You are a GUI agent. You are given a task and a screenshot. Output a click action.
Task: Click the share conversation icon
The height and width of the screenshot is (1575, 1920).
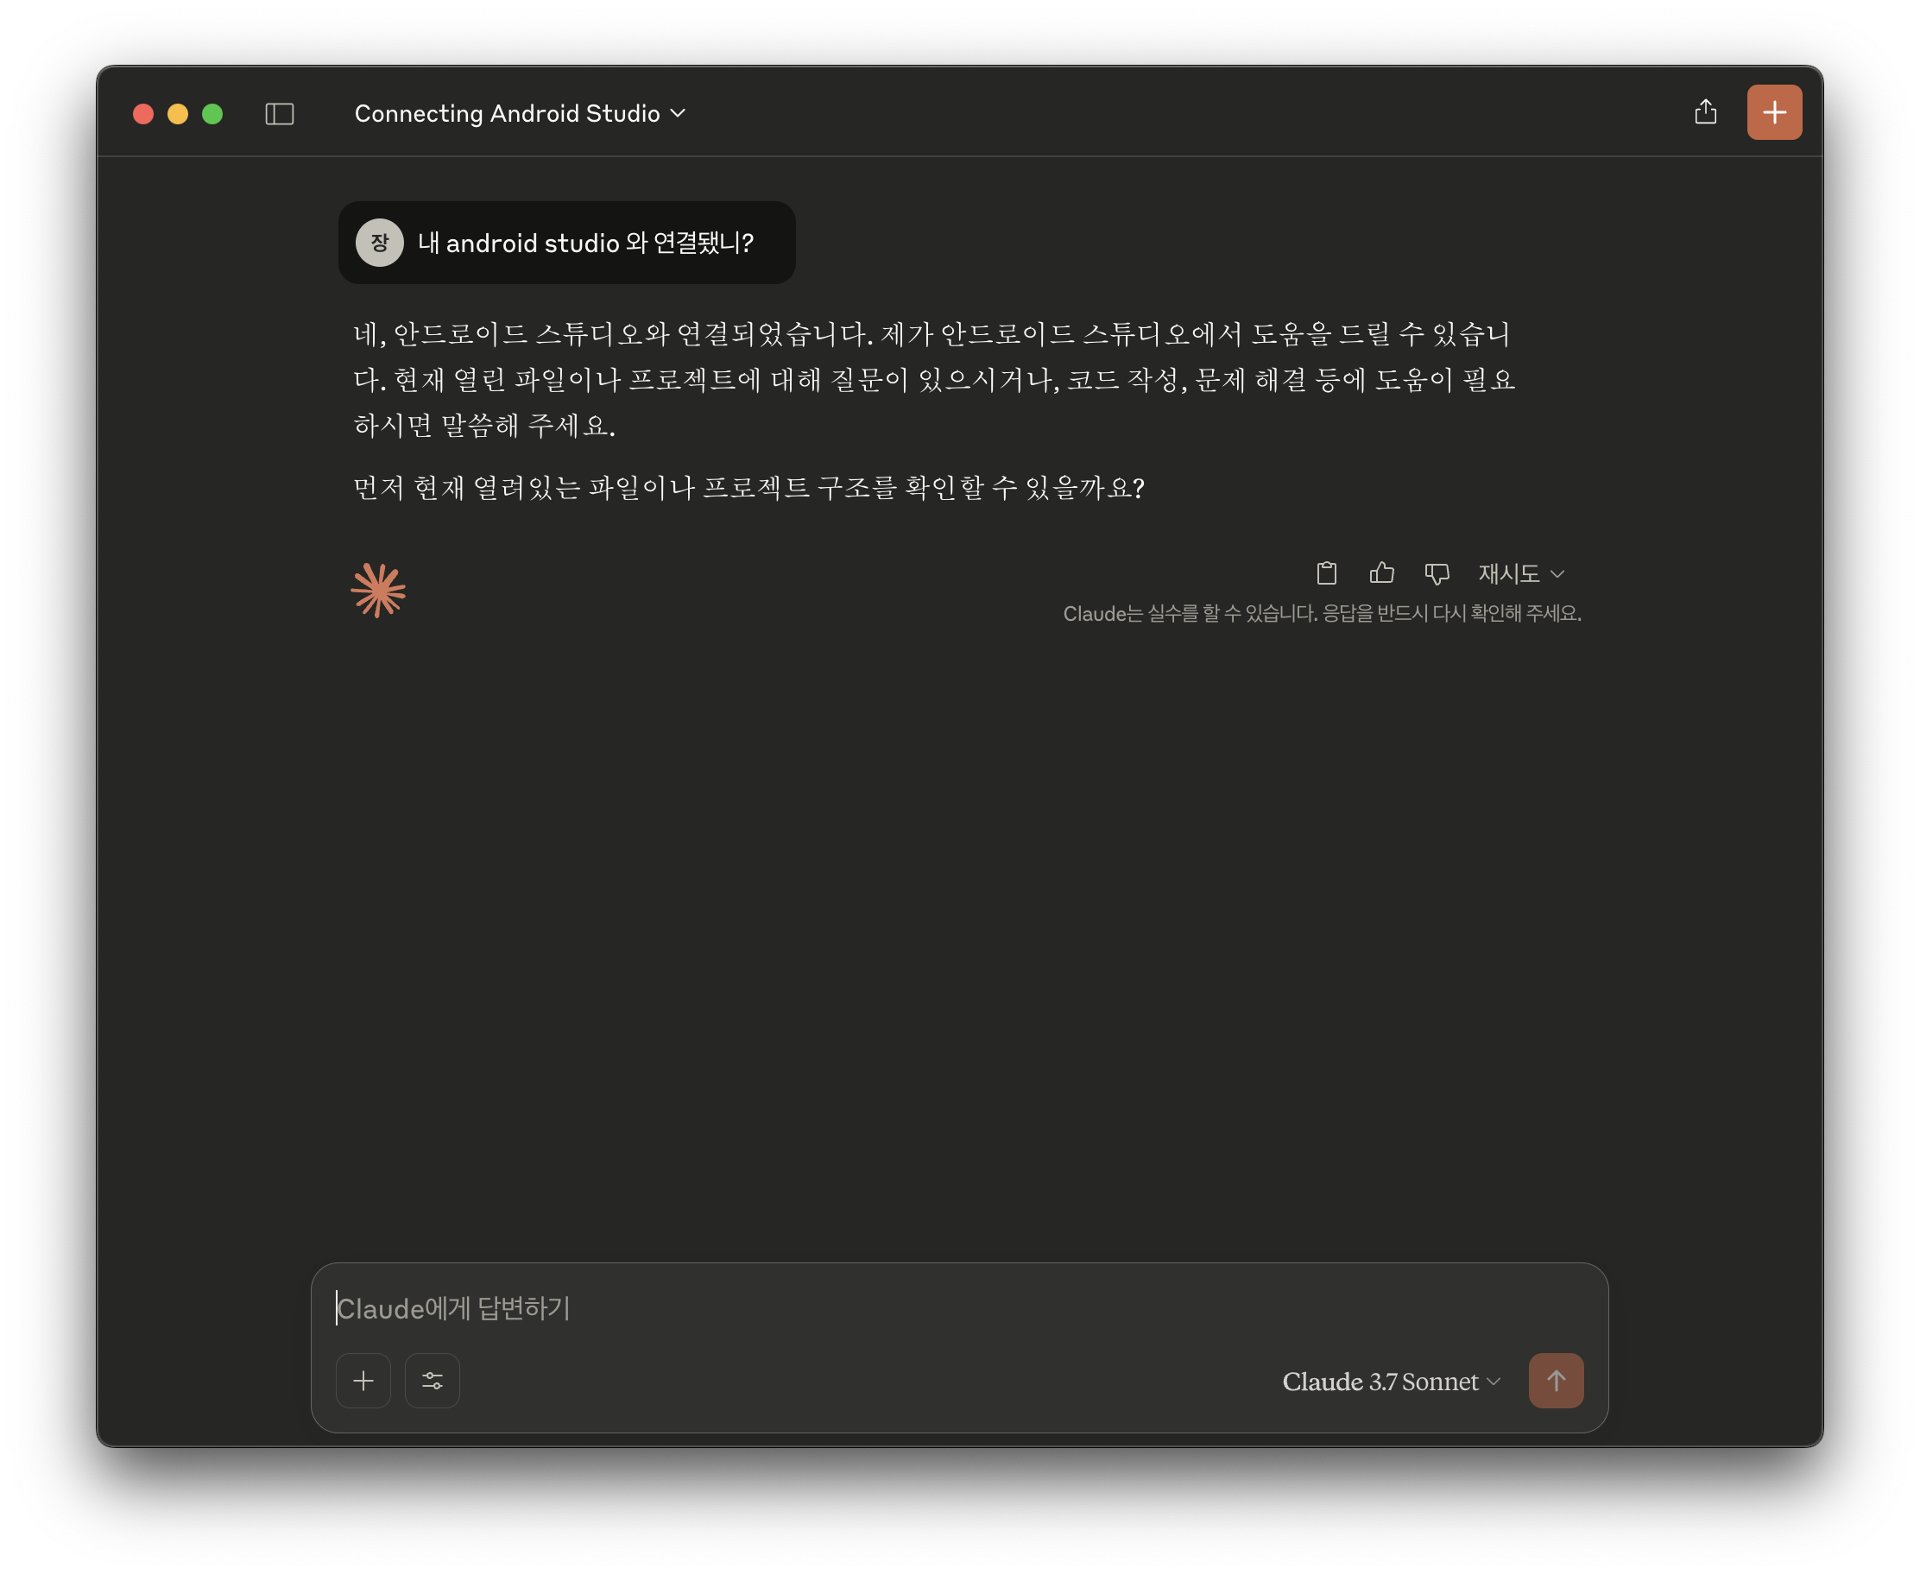pos(1705,112)
